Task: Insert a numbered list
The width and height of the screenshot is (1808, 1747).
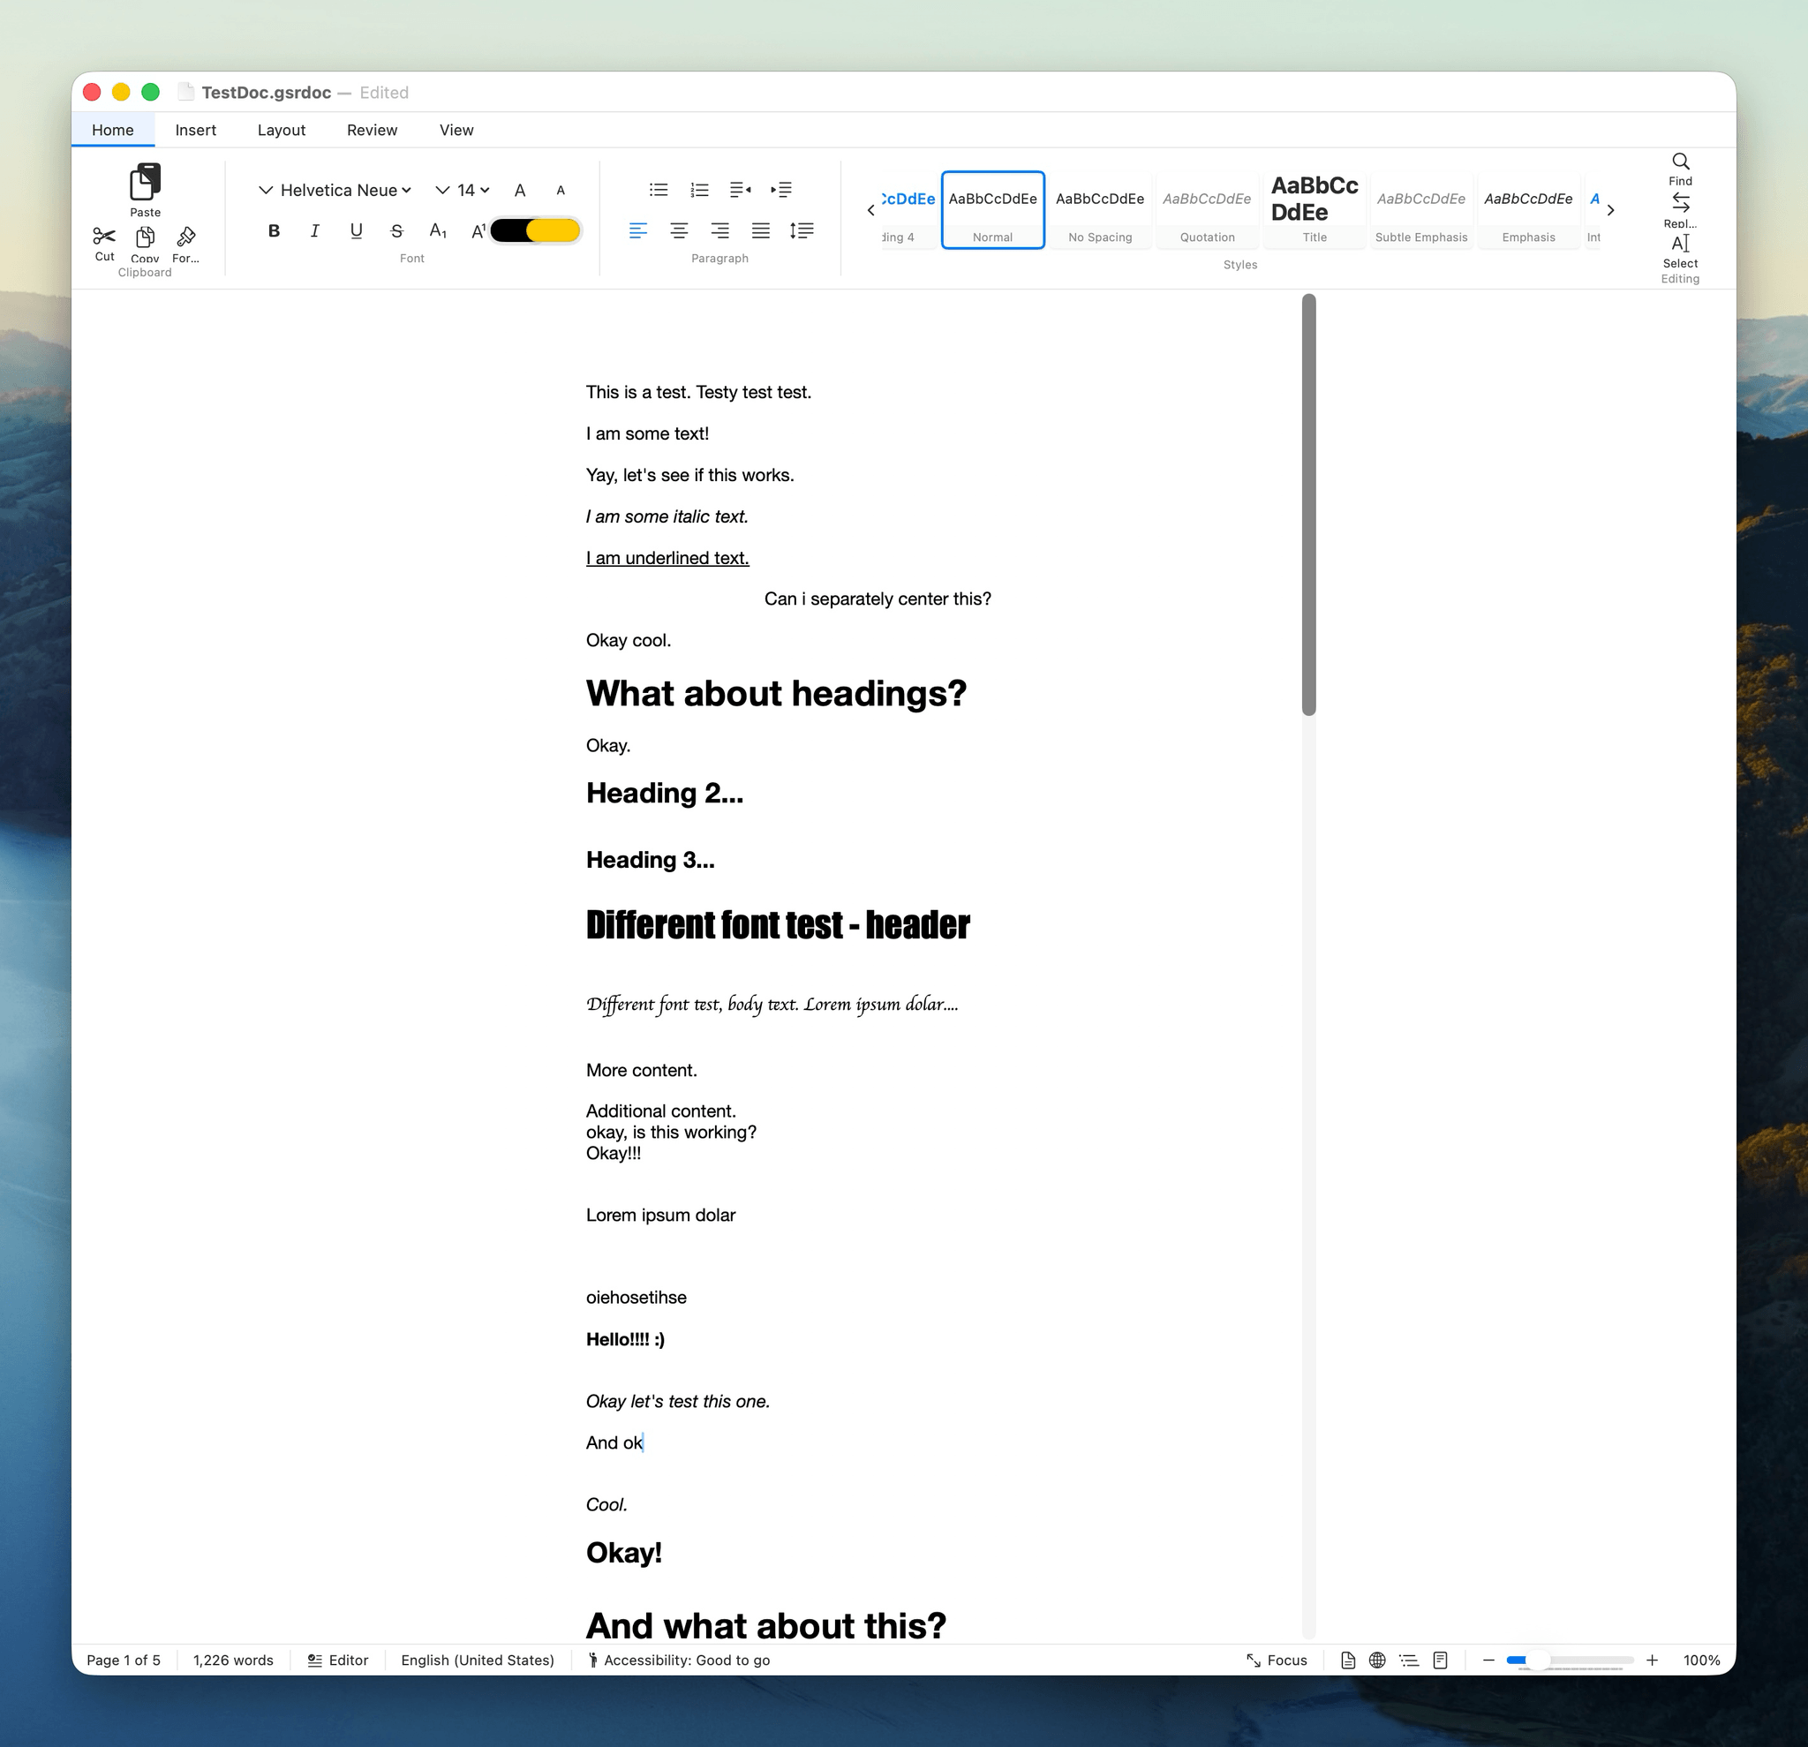Action: point(699,189)
